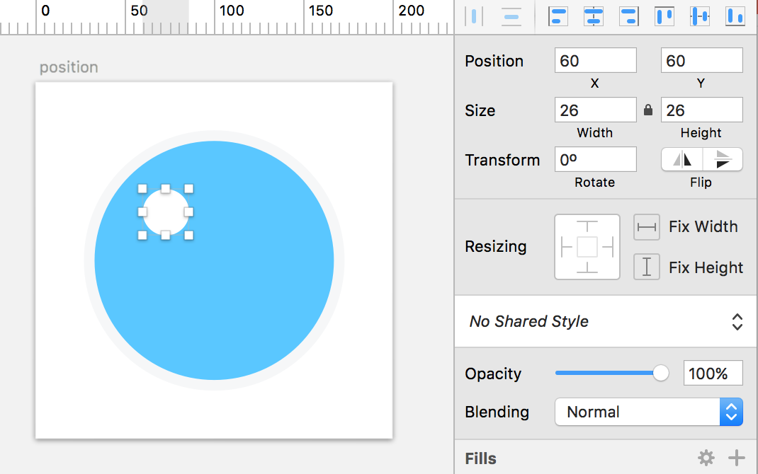Align selected layer to bottom edge

(735, 16)
